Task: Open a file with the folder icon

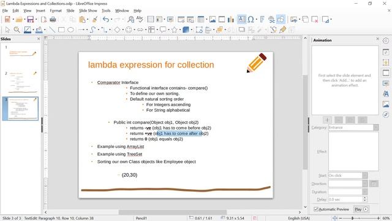Action: coord(19,19)
